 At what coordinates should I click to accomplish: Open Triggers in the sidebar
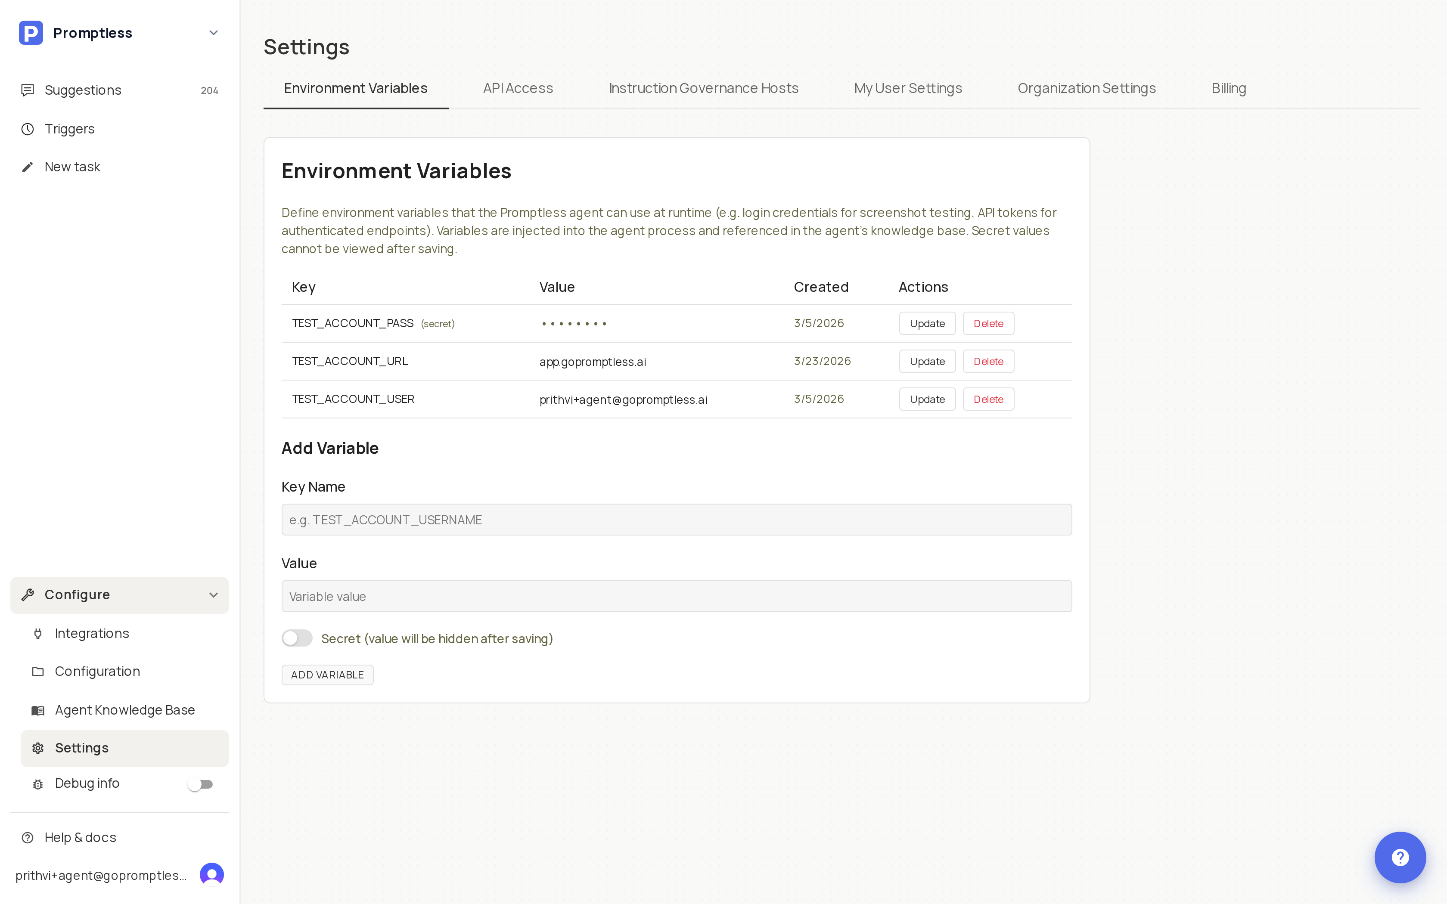pyautogui.click(x=120, y=129)
